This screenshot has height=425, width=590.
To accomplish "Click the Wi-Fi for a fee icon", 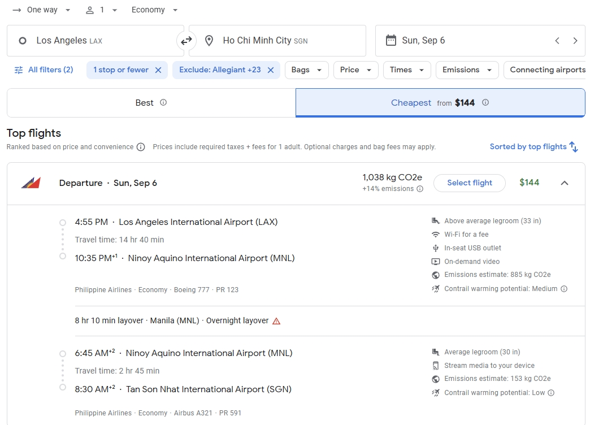I will click(435, 235).
